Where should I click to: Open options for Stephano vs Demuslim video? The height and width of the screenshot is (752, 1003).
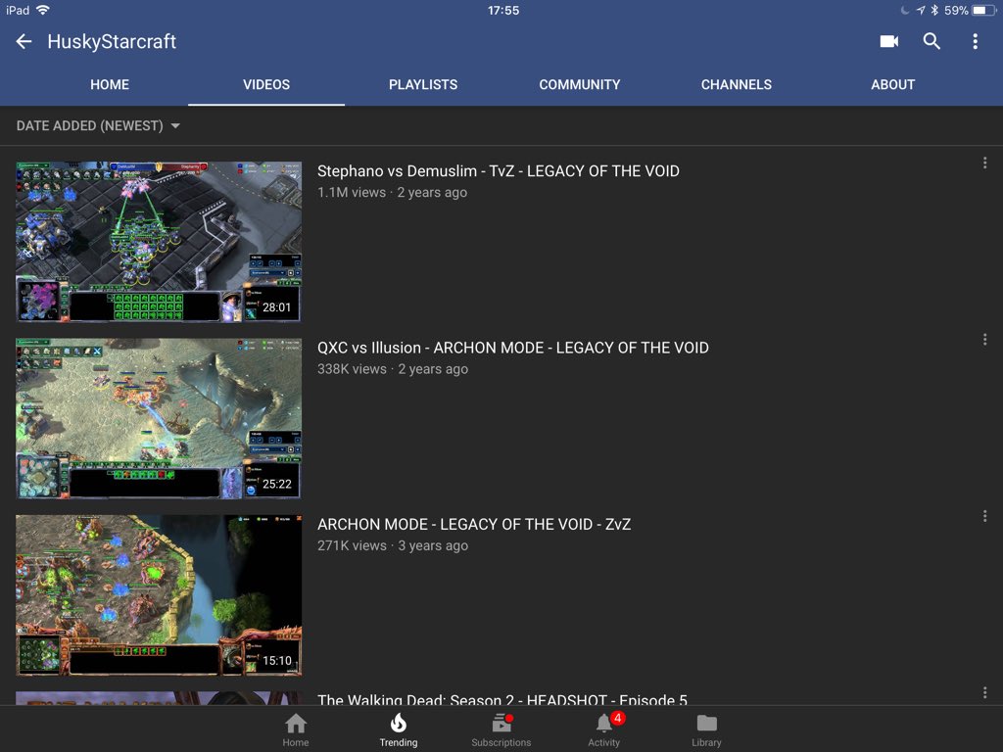click(x=984, y=164)
